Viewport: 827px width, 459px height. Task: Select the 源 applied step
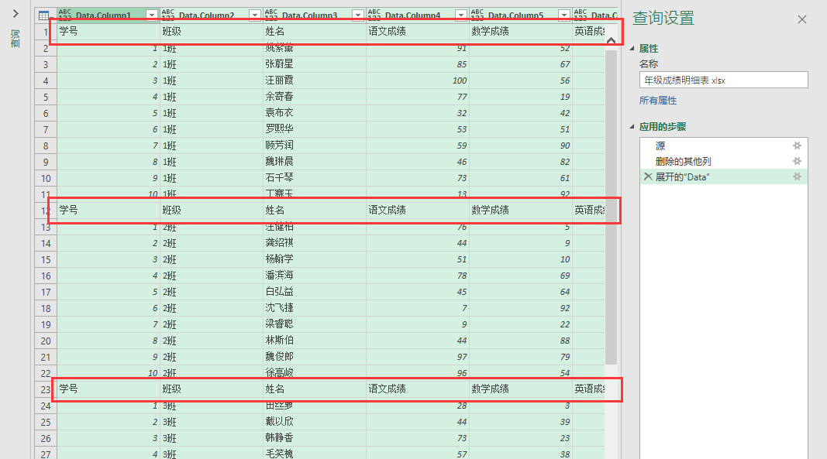660,146
